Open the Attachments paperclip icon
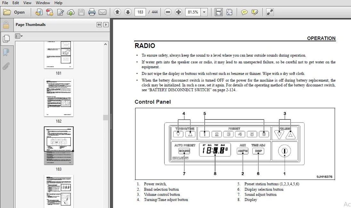The image size is (351, 208). (x=6, y=66)
